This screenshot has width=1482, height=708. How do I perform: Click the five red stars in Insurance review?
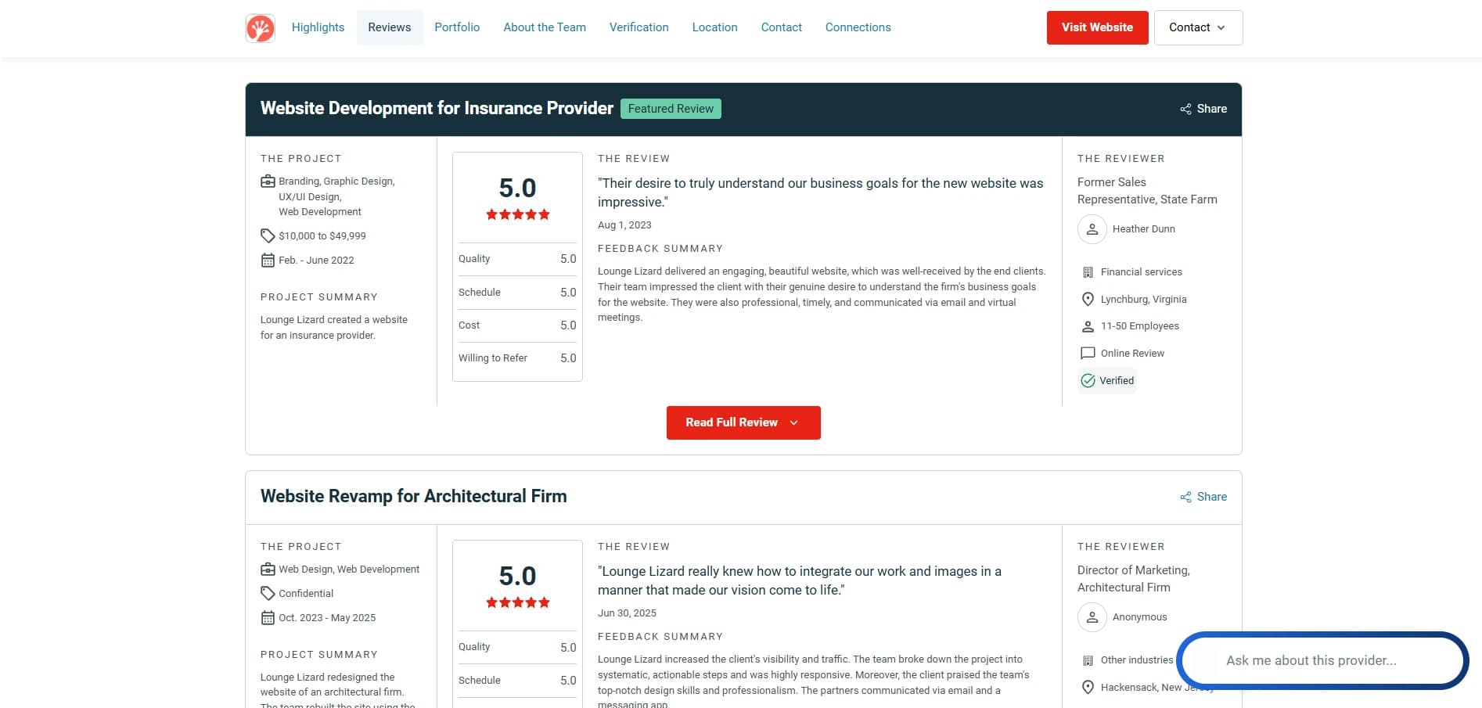[x=518, y=214]
